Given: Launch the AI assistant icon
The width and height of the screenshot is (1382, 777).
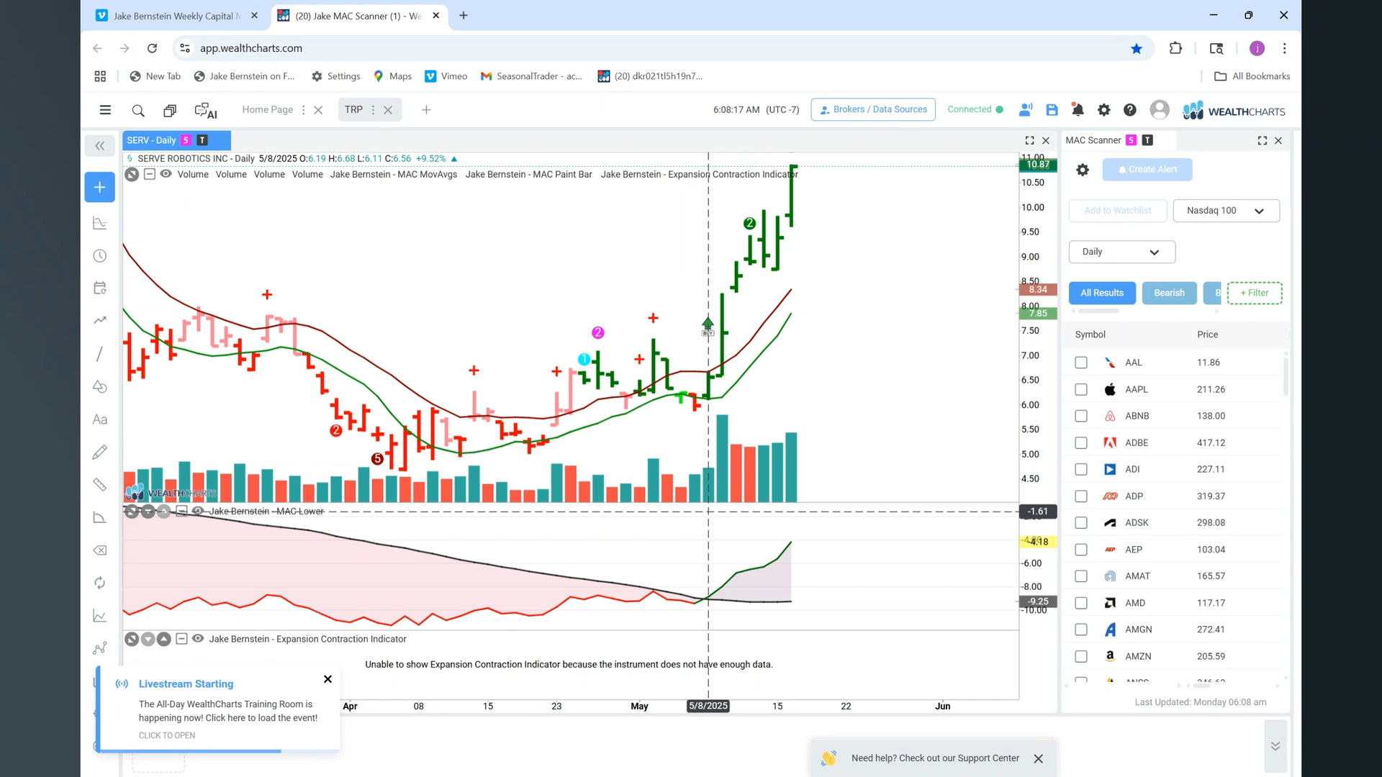Looking at the screenshot, I should [206, 110].
